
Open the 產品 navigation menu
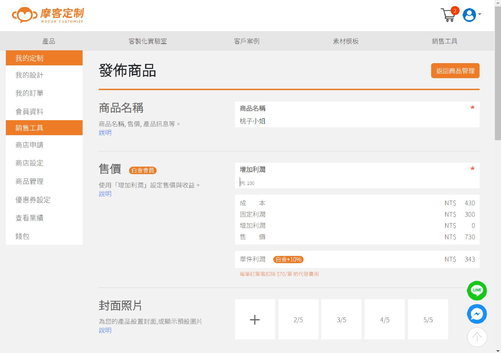click(x=49, y=41)
